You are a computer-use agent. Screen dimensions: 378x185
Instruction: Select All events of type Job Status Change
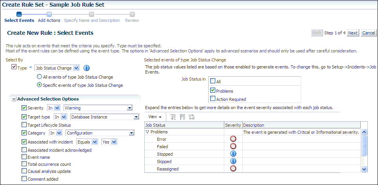coord(39,77)
